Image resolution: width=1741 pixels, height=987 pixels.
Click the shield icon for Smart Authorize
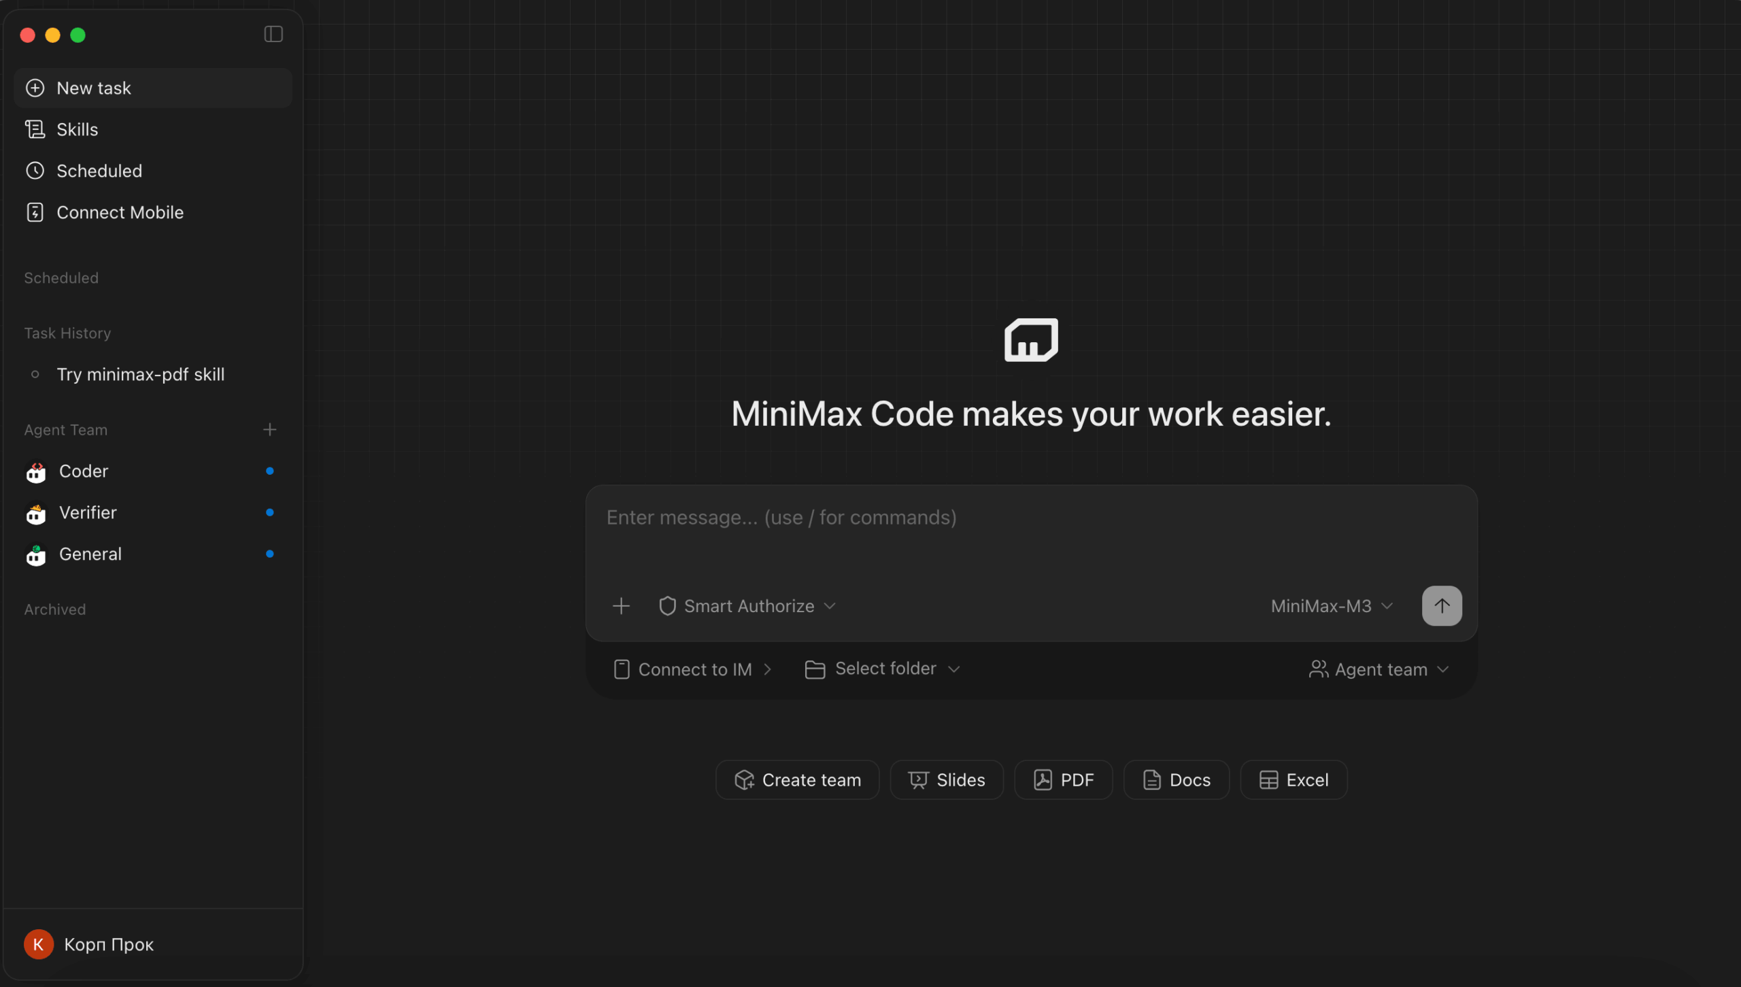[667, 605]
